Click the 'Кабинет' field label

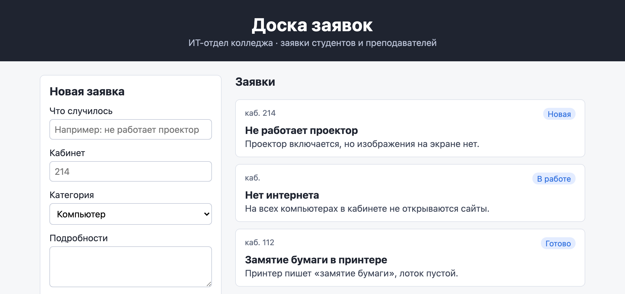coord(67,153)
